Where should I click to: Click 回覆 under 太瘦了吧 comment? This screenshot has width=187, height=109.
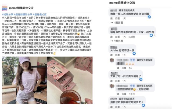117,81
